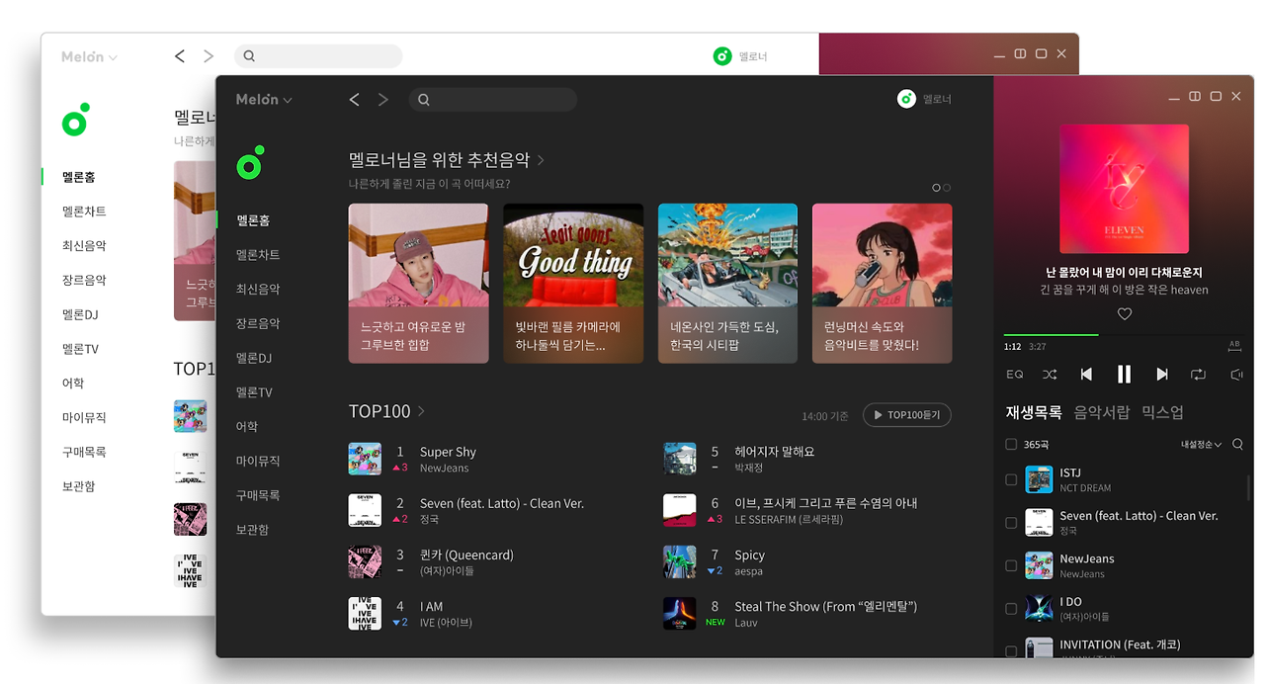Click the dark window search field
Screen dimensions: 1265x684
click(492, 100)
